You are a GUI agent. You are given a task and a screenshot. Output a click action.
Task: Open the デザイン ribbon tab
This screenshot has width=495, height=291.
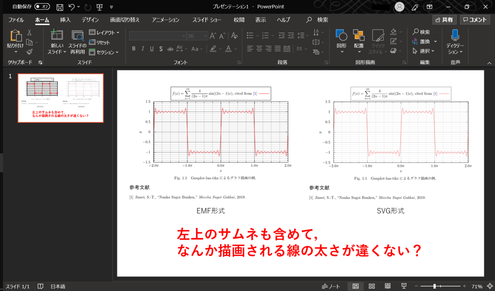[x=90, y=19]
